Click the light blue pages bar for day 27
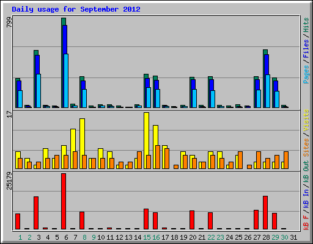The image size is (313, 244). tap(259, 99)
